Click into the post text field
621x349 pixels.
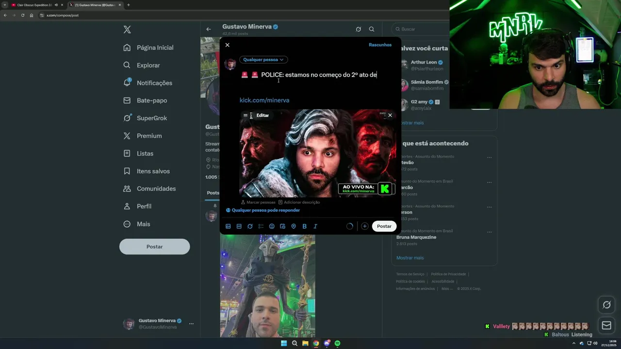[318, 75]
